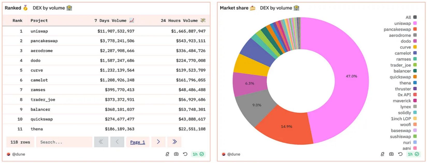Click the purple thruster legend color swatch
The image size is (427, 163).
point(415,89)
